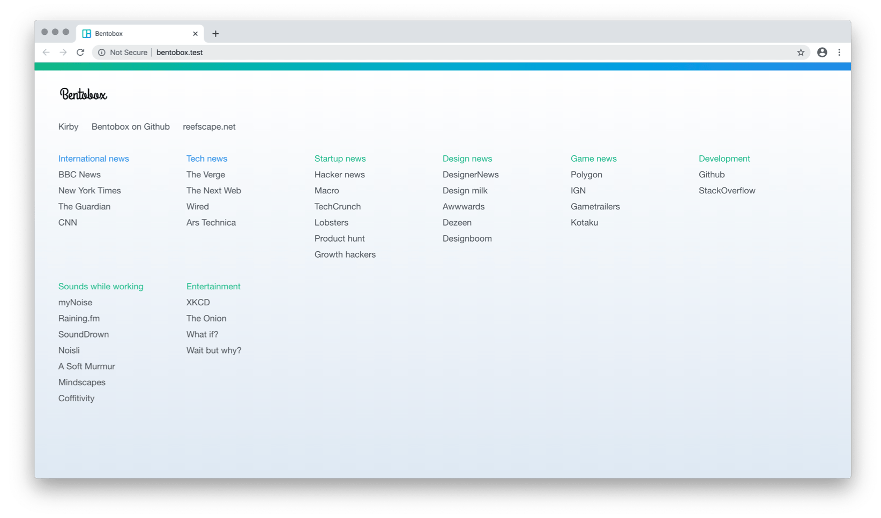Open Polygon link
881x518 pixels.
tap(586, 175)
